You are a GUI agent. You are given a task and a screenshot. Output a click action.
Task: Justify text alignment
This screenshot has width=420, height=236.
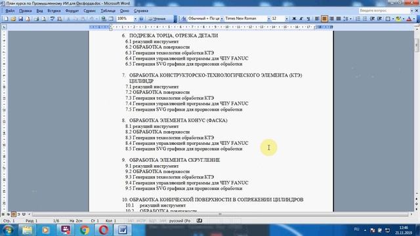point(339,19)
